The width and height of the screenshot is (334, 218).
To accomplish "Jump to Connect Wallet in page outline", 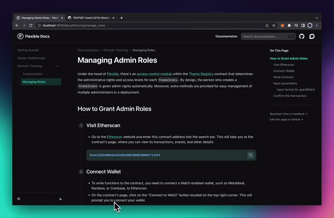I will coord(284,71).
